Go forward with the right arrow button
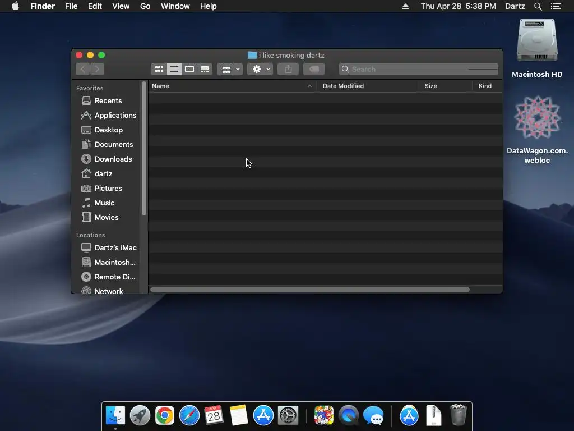Image resolution: width=574 pixels, height=431 pixels. coord(97,69)
